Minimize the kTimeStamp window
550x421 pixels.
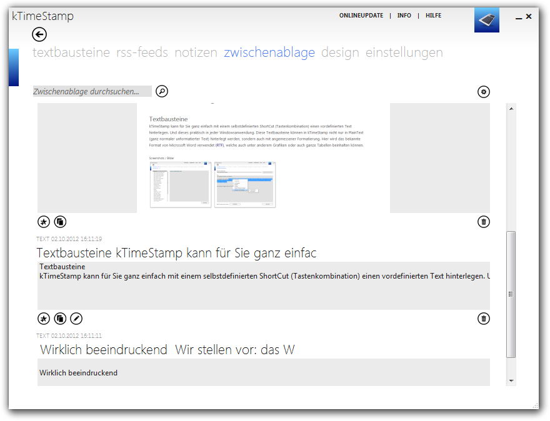click(519, 17)
